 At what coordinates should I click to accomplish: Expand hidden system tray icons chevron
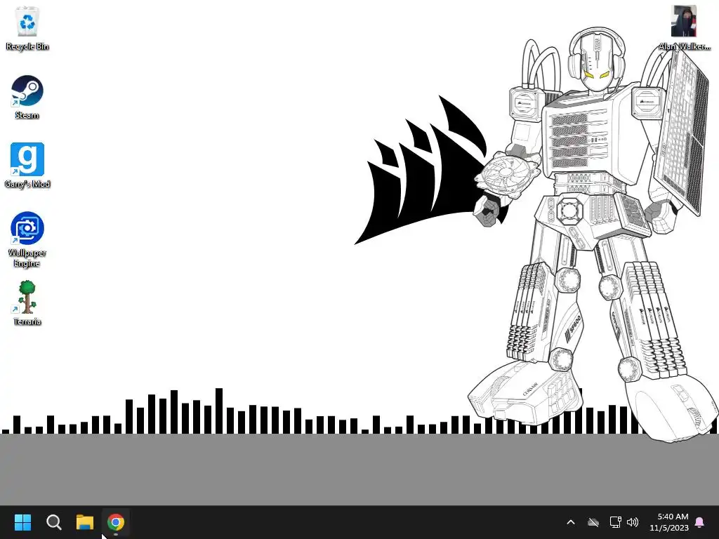coord(571,522)
